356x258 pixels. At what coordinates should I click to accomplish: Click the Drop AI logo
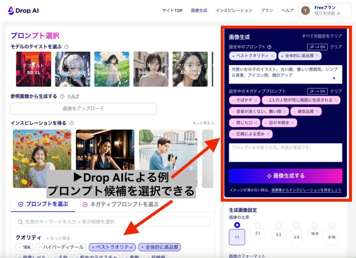23,10
